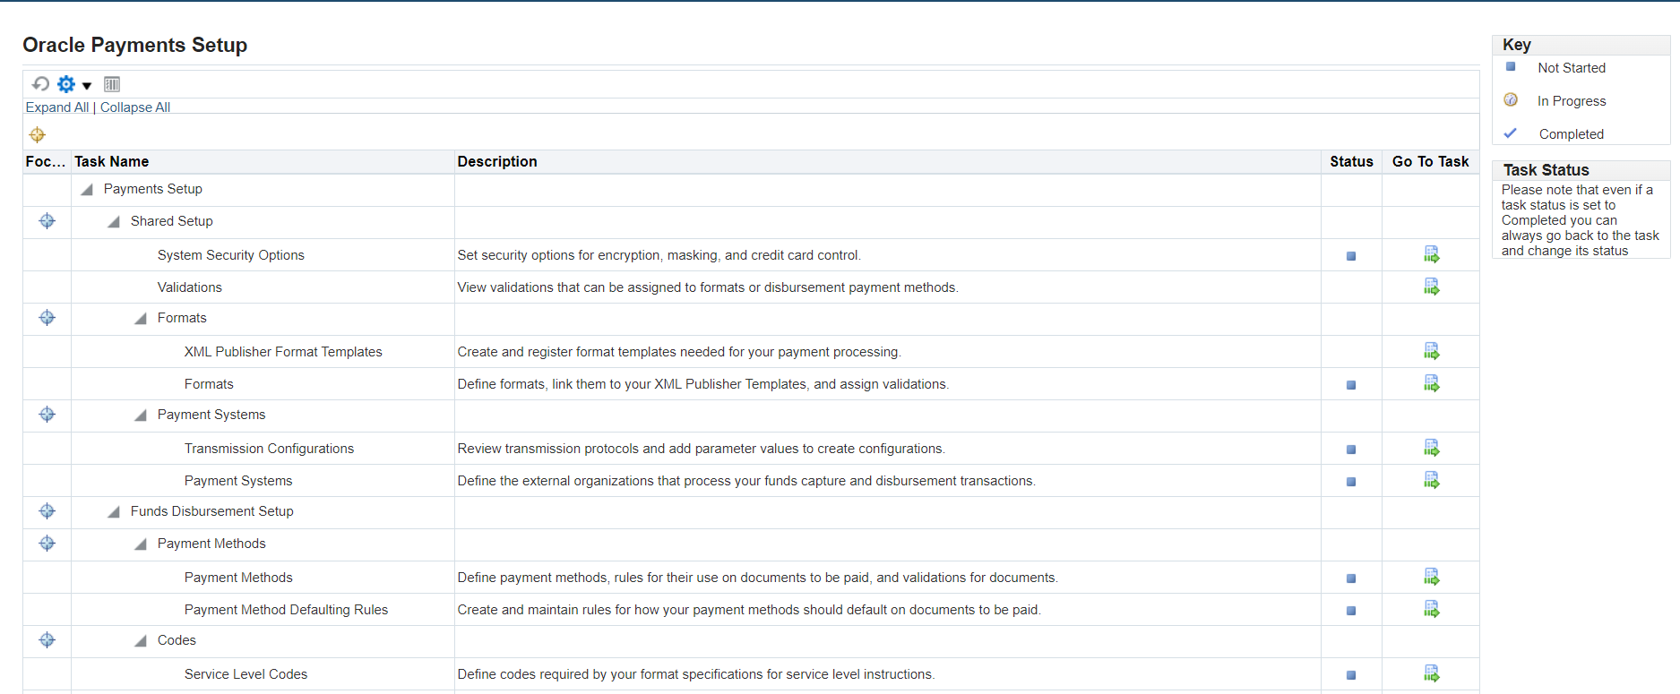Click the refresh icon in toolbar

40,84
